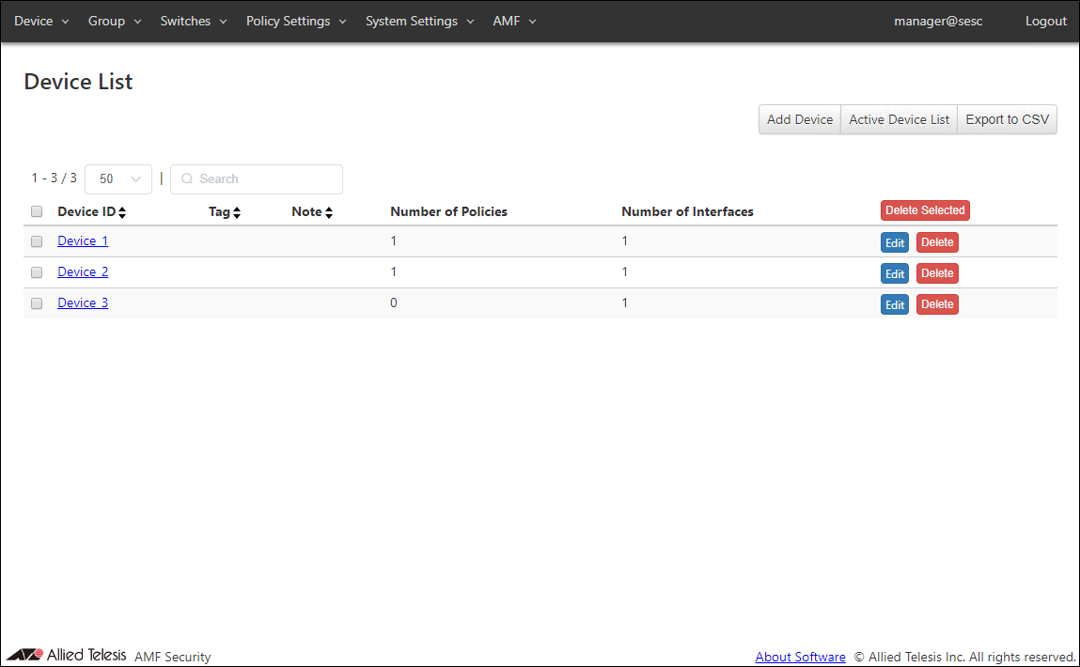This screenshot has height=667, width=1080.
Task: Open the rows-per-page dropdown showing 50
Action: pos(118,178)
